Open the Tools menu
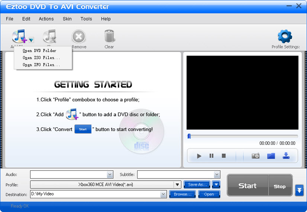The image size is (307, 212). [x=86, y=19]
